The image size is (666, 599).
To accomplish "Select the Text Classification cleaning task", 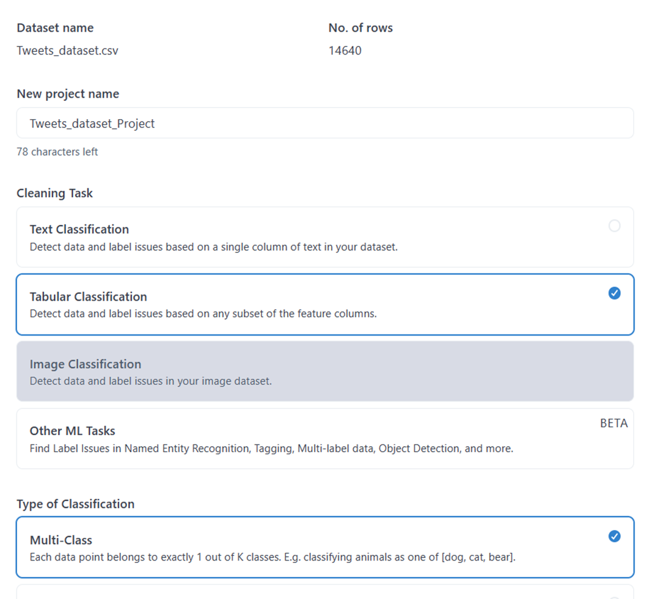I will 325,237.
